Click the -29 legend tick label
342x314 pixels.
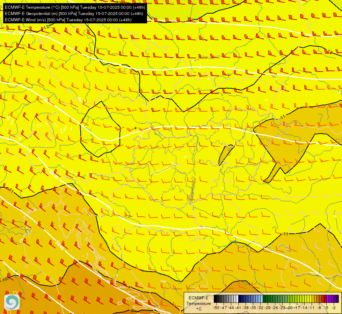268,308
